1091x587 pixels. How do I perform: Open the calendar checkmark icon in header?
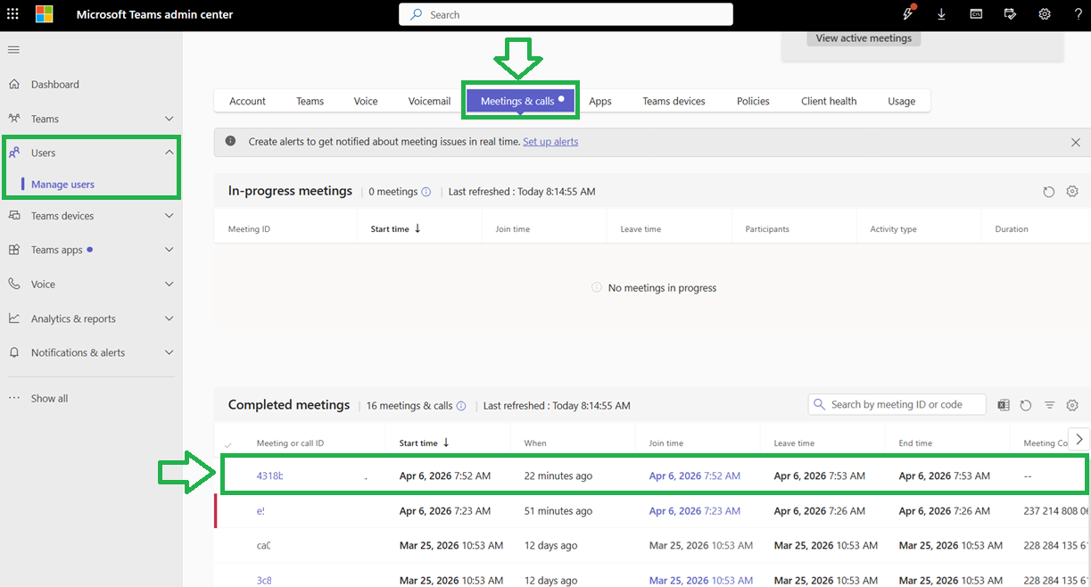click(x=1010, y=14)
